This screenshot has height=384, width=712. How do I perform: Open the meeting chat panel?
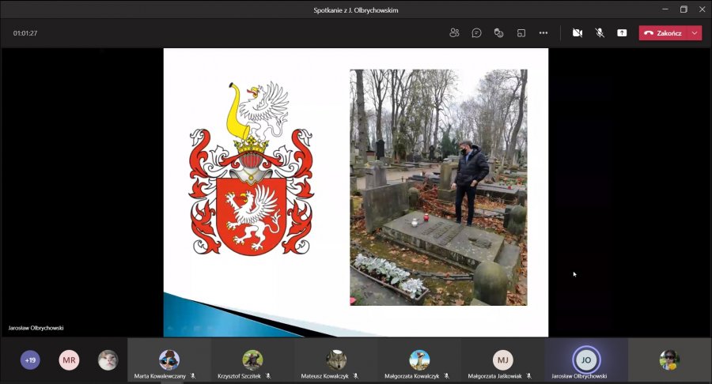[476, 33]
